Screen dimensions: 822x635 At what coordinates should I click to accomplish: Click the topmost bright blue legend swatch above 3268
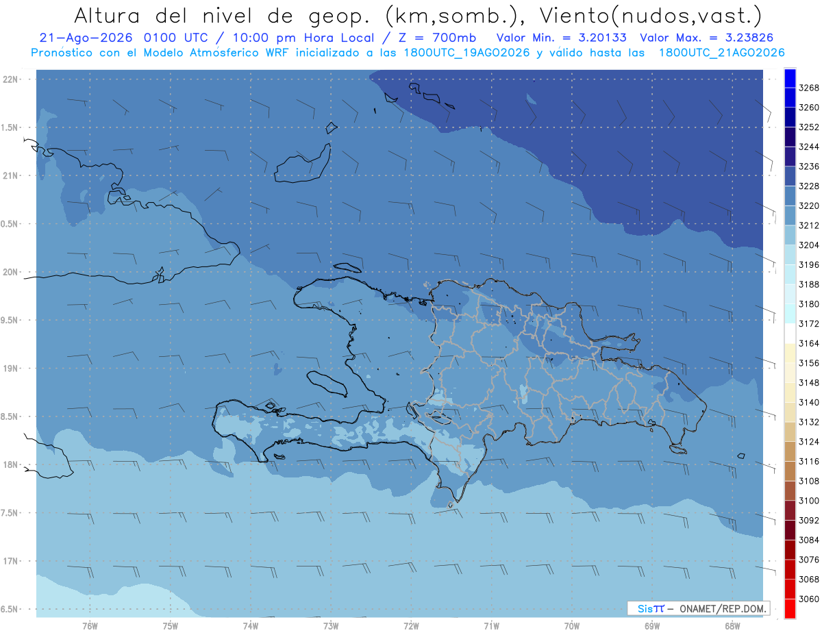[790, 77]
